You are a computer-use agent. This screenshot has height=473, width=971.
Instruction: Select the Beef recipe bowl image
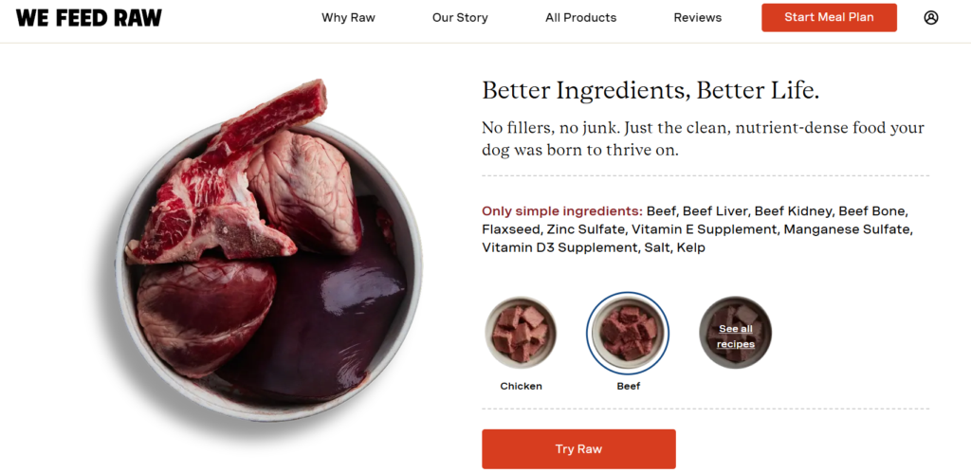[x=628, y=333]
